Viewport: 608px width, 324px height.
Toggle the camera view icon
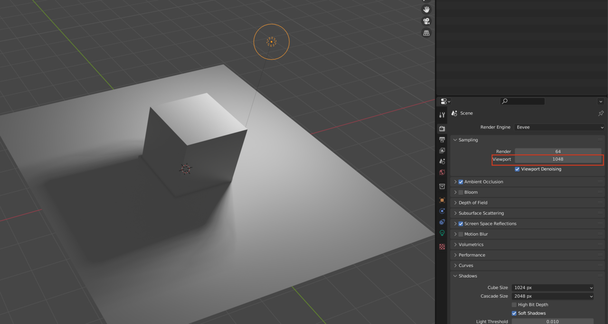[426, 21]
